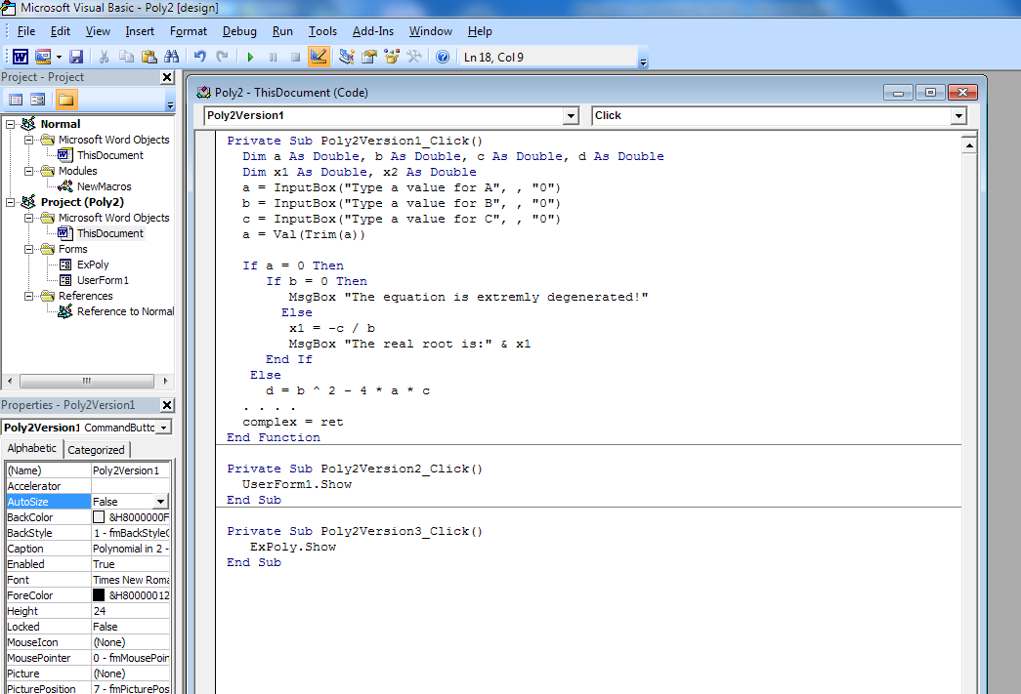Open the Help menu
The width and height of the screenshot is (1021, 694).
(x=480, y=31)
